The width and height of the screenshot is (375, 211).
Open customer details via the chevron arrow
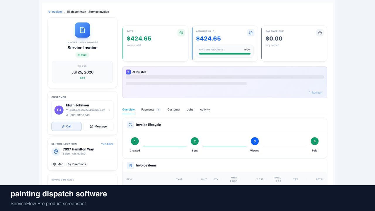(109, 110)
